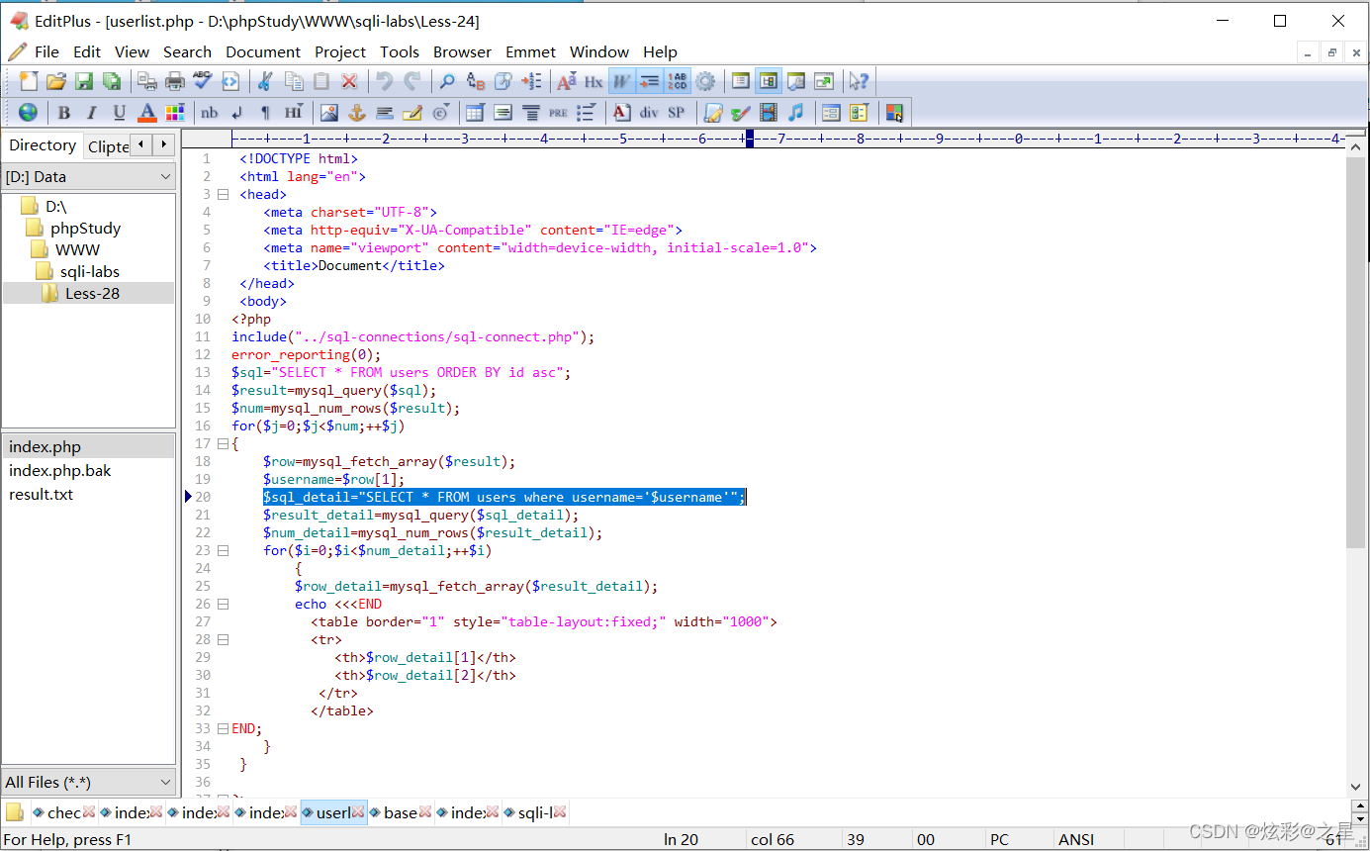This screenshot has height=851, width=1370.
Task: Toggle the Auto Indent button
Action: [x=649, y=81]
